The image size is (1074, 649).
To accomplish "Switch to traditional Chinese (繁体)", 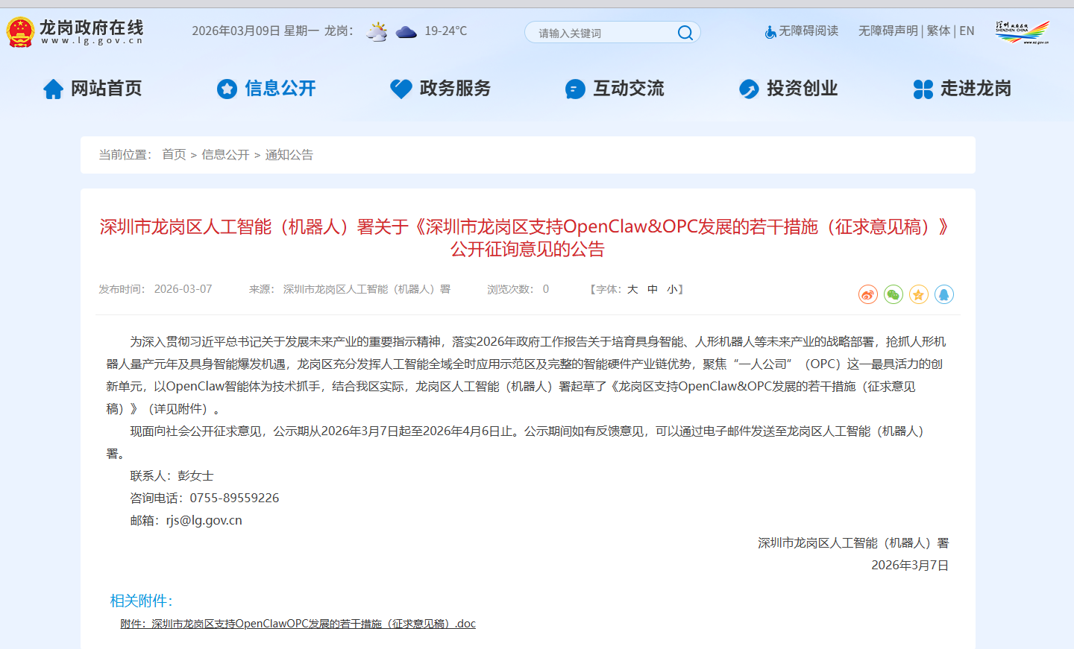I will click(x=938, y=31).
